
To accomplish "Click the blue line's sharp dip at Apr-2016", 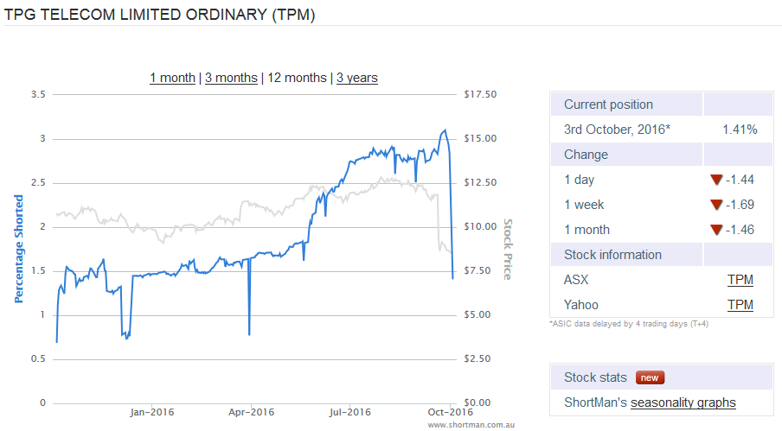I will point(249,333).
